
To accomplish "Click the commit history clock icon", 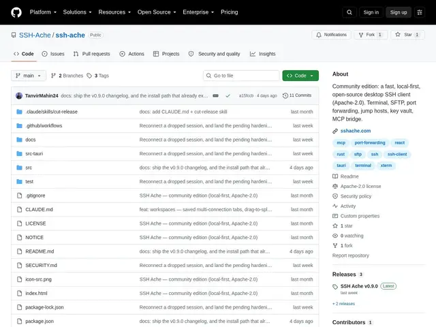I will pos(285,95).
